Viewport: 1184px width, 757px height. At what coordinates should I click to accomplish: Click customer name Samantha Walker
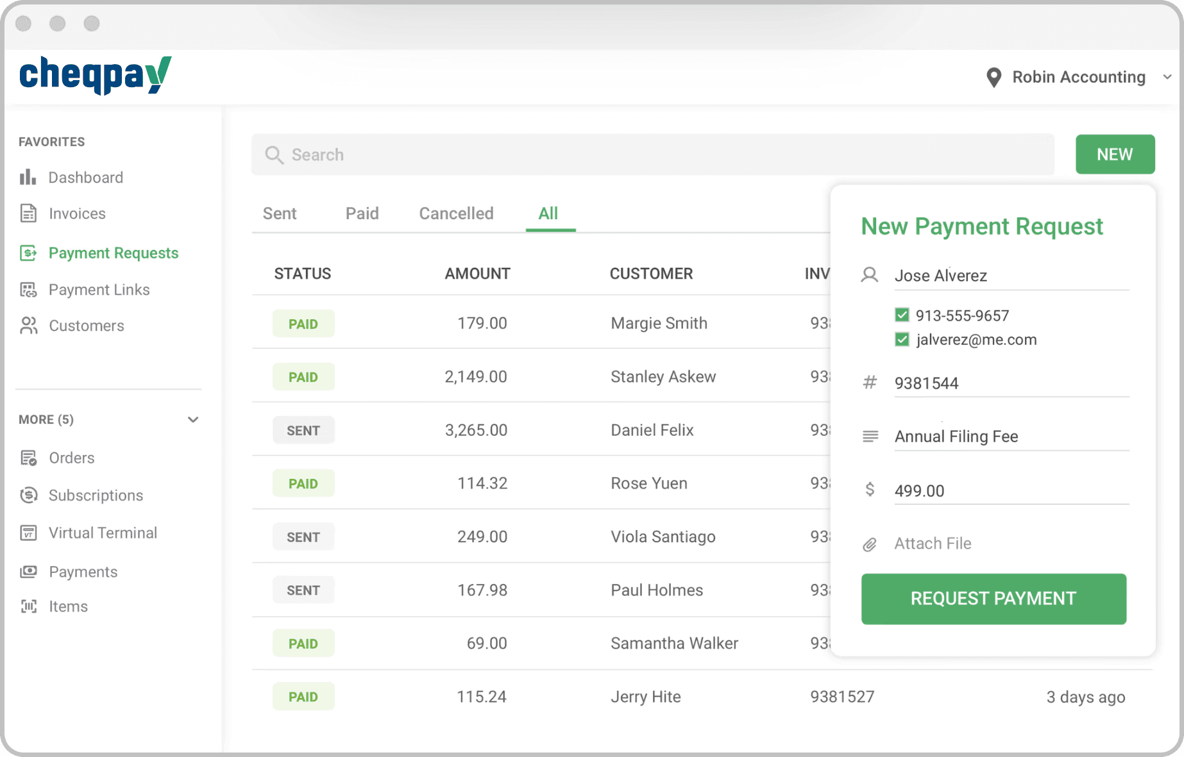point(674,644)
